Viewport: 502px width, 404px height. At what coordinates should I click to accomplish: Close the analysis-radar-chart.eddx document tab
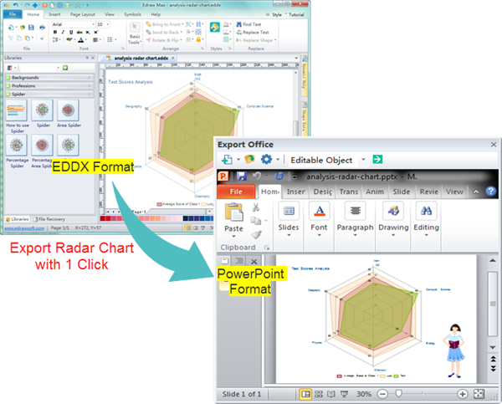point(173,58)
